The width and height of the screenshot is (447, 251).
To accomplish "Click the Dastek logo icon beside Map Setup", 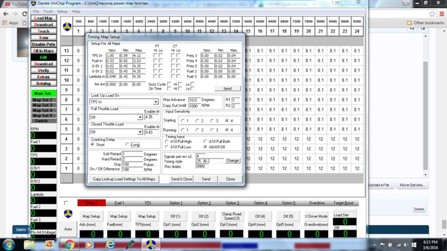I will click(68, 214).
